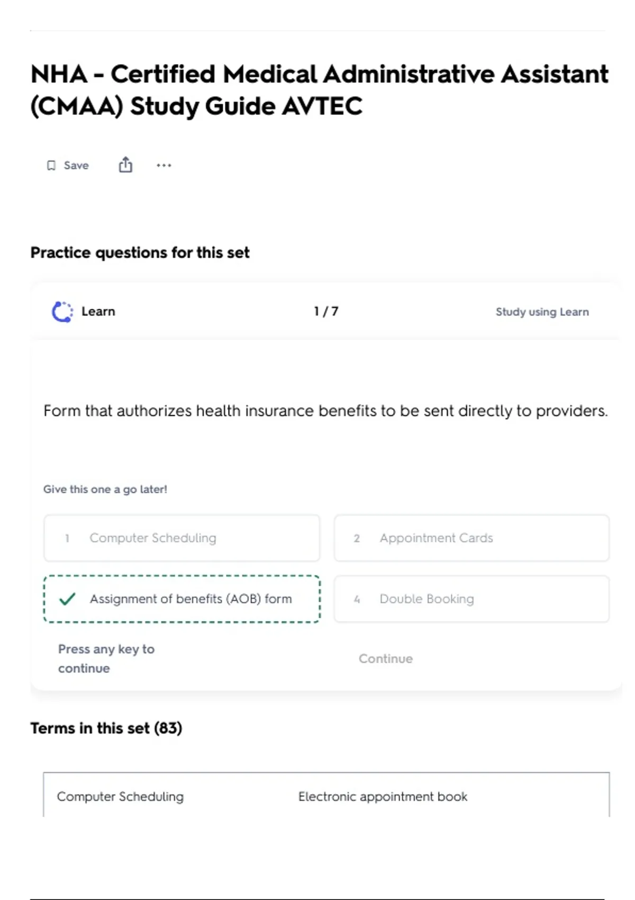Click the number 1 key hint badge

click(67, 538)
